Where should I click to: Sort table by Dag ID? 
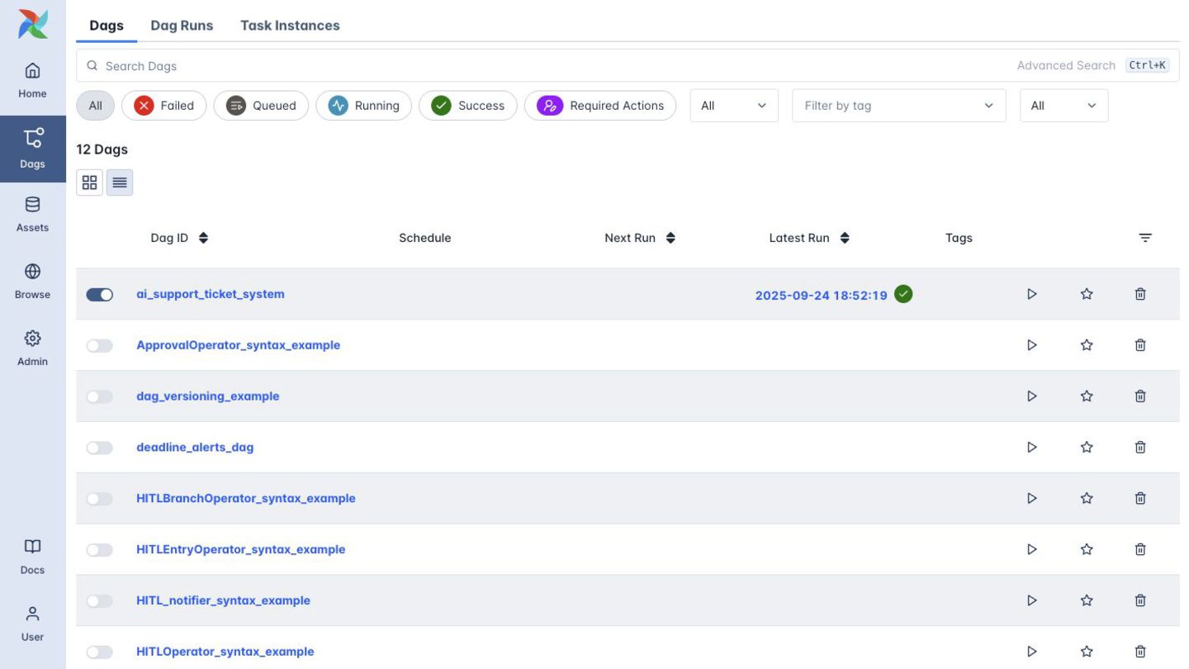tap(179, 238)
